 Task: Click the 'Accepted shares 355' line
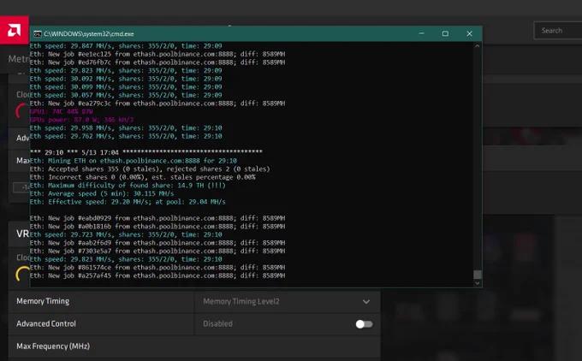150,169
